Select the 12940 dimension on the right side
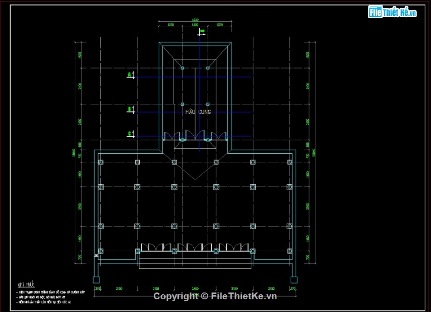This screenshot has height=312, width=431. coord(314,153)
